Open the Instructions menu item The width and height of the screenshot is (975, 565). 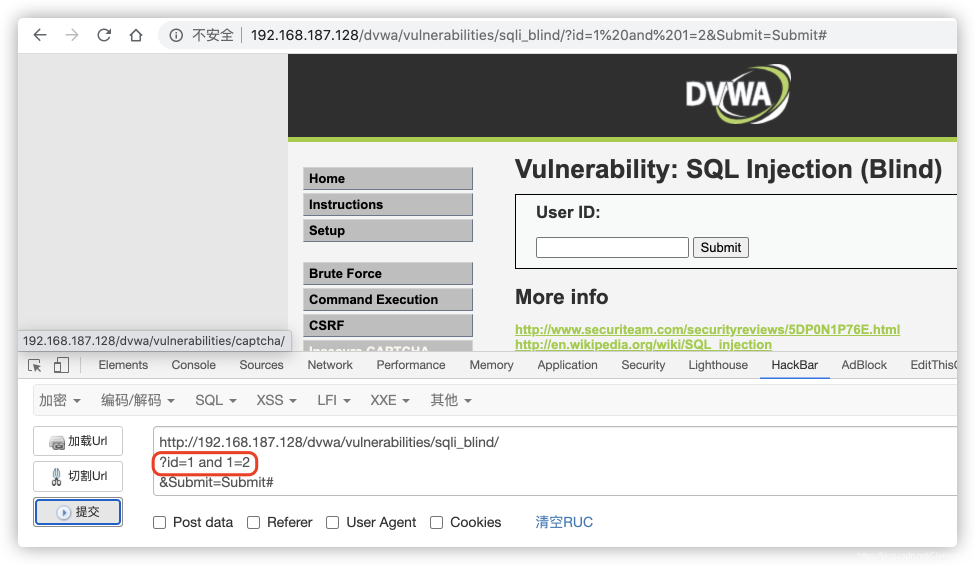(x=387, y=204)
